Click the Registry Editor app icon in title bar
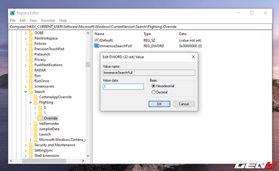Screen dimensions: 279x171 pyautogui.click(x=13, y=13)
